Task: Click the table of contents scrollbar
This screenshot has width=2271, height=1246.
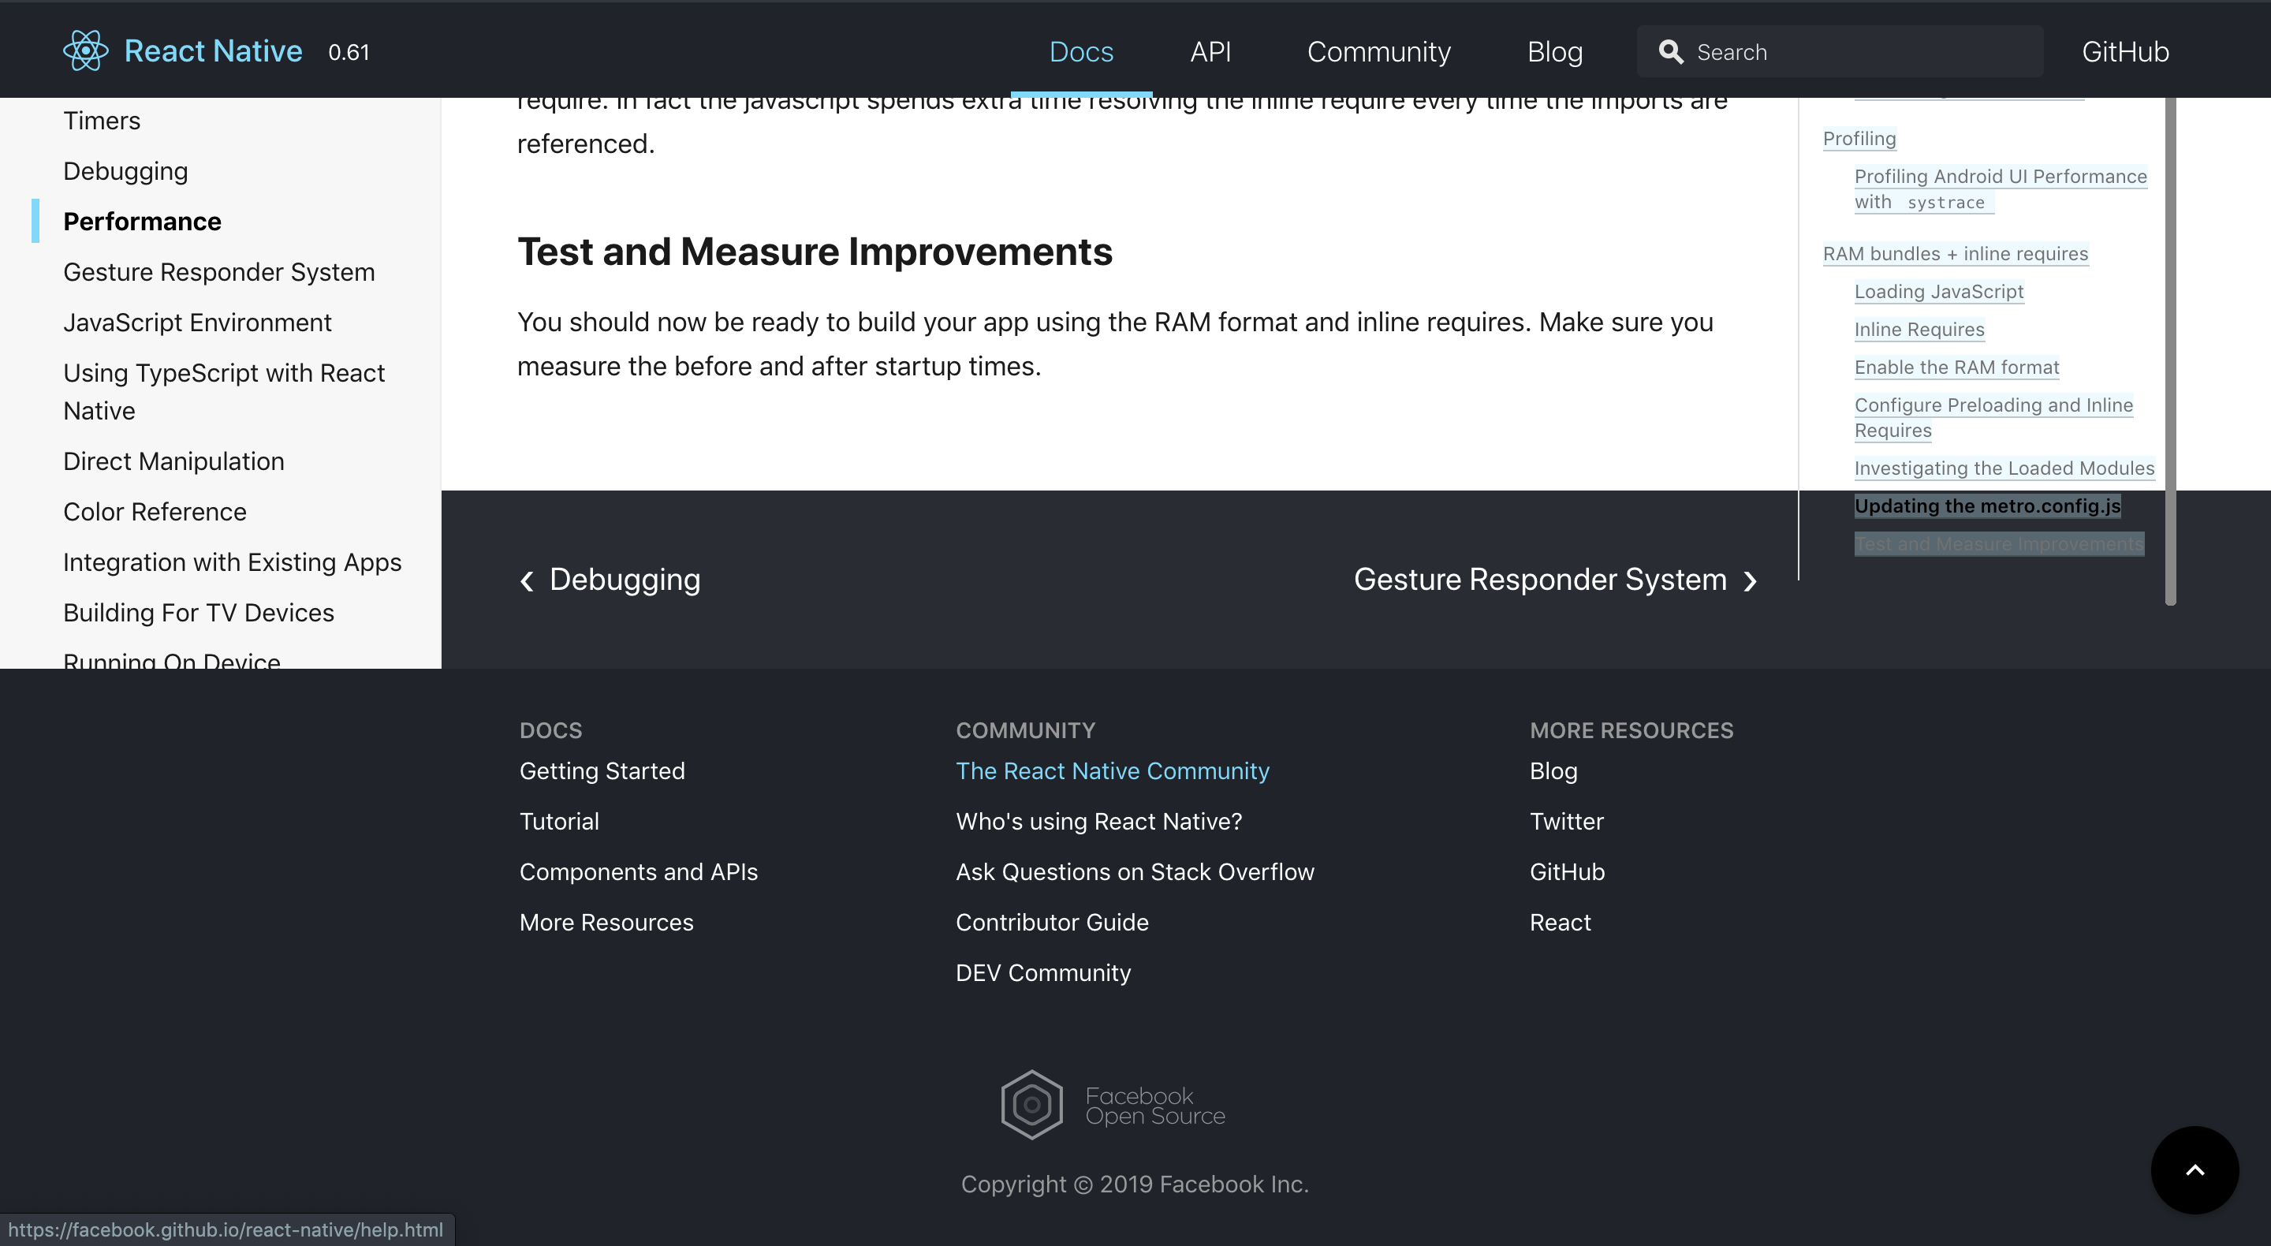Action: pos(2169,353)
